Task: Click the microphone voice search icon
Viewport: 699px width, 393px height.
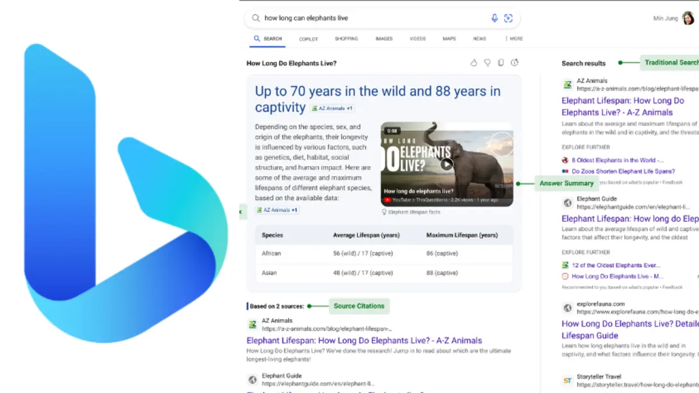Action: [x=495, y=18]
